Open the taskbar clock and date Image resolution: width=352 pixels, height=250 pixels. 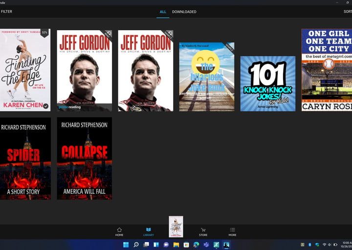click(x=347, y=245)
